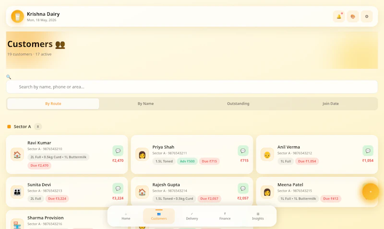Click Sunita Devi's family avatar

click(17, 192)
